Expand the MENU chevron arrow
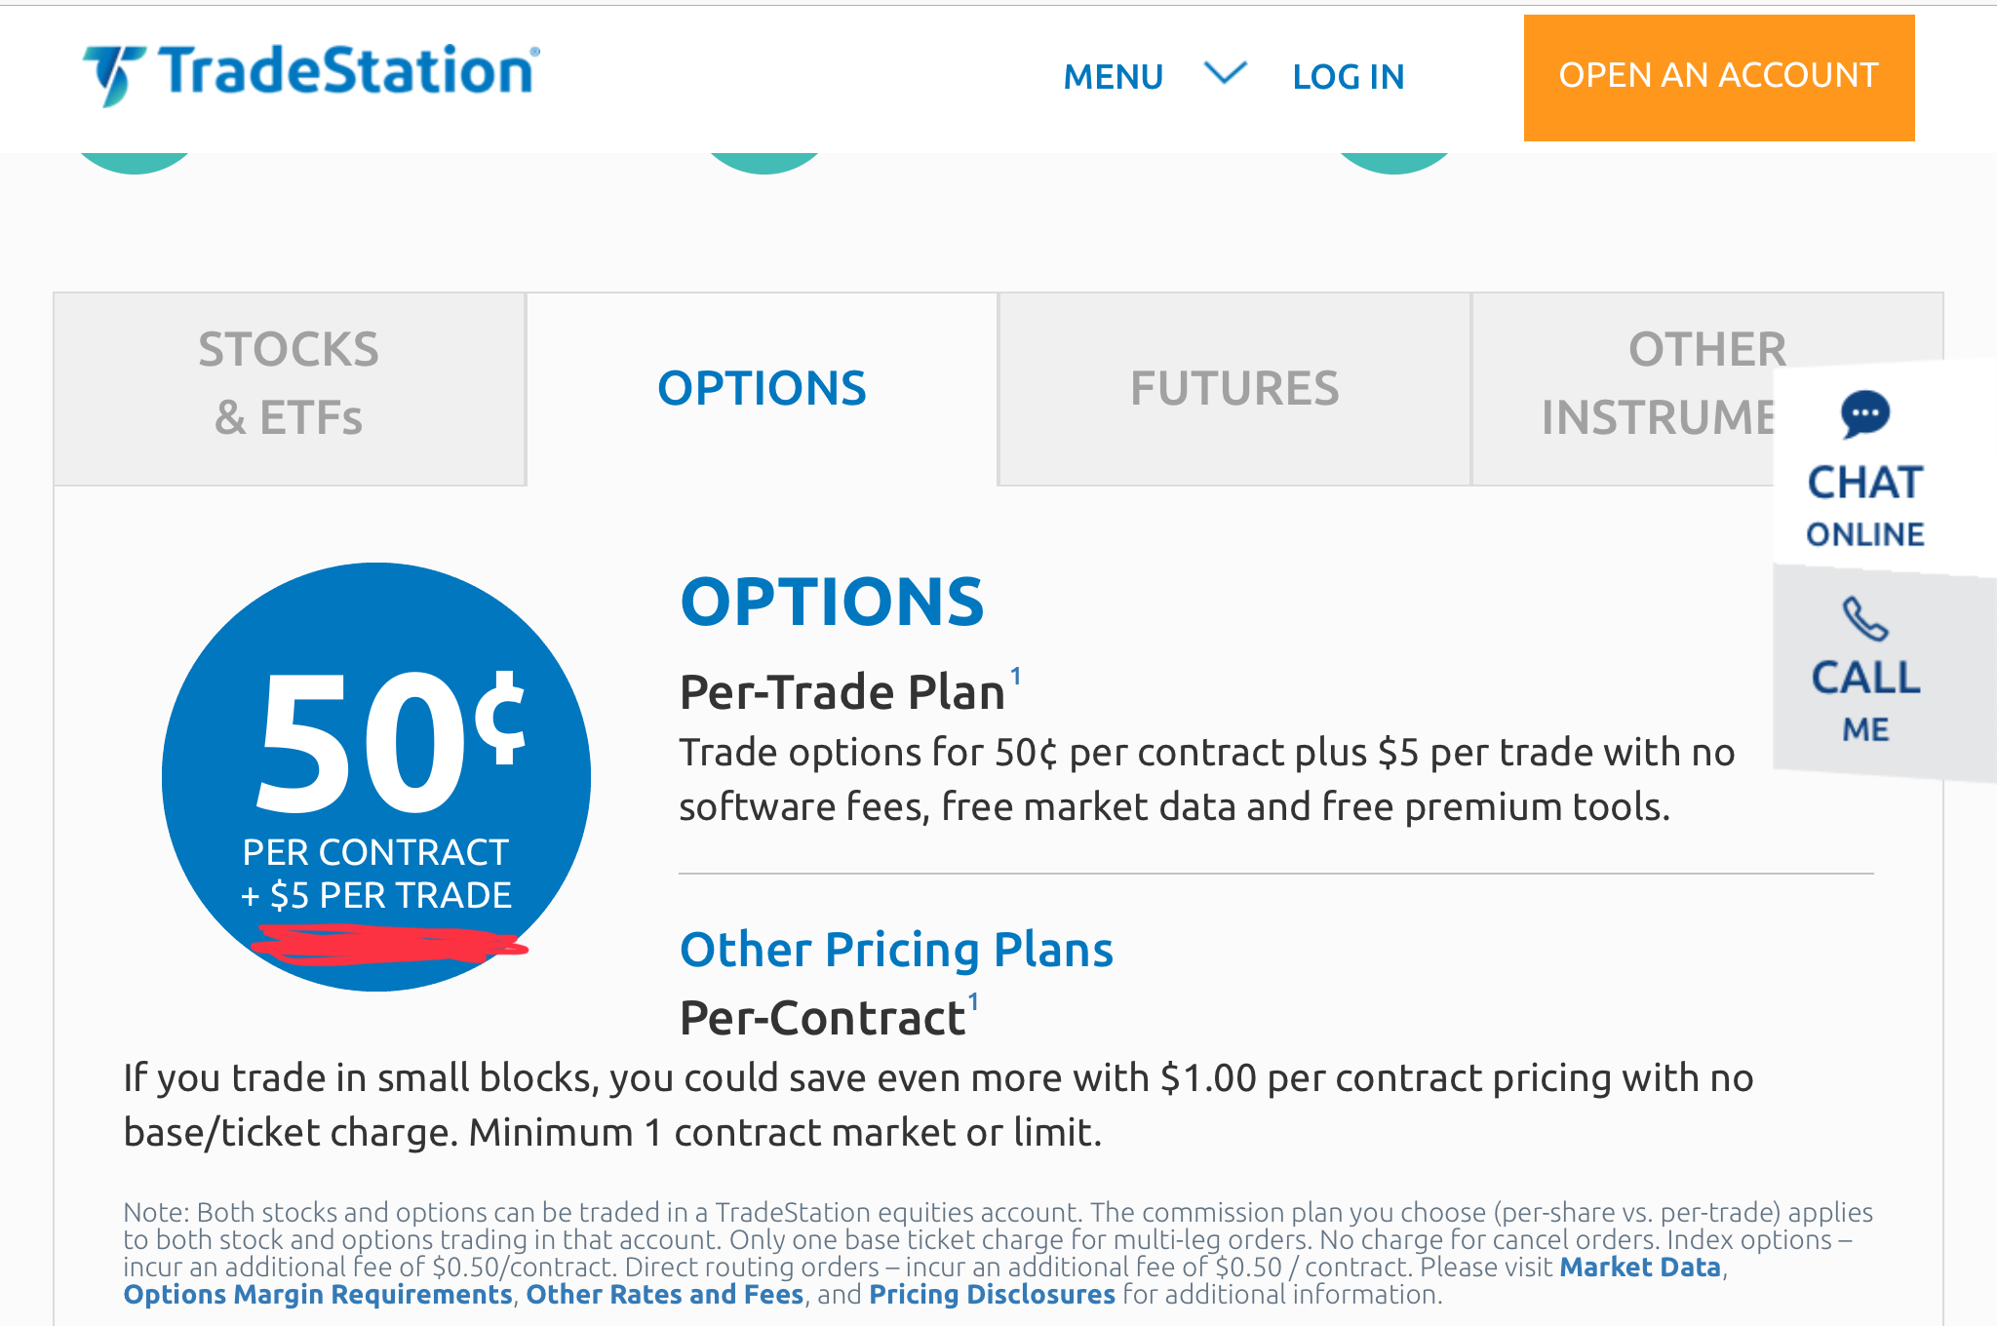 pyautogui.click(x=1226, y=73)
